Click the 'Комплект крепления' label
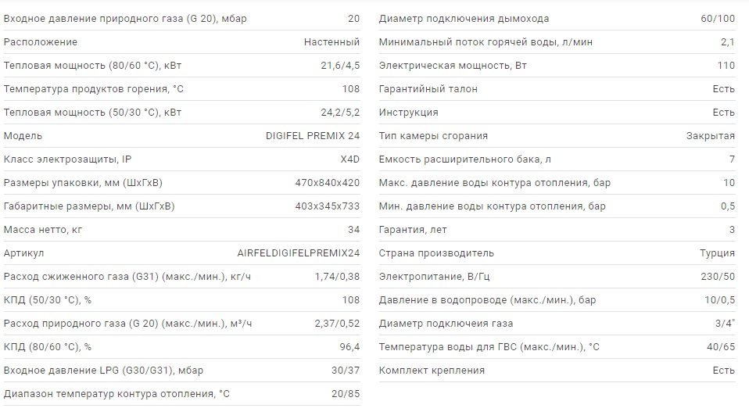Screen dimensions: 749x419 [x=428, y=371]
